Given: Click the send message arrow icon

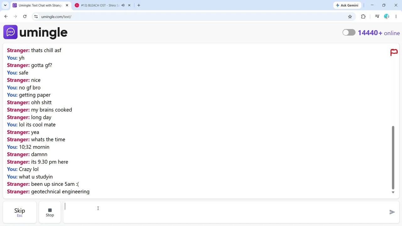Looking at the screenshot, I should click(x=392, y=212).
